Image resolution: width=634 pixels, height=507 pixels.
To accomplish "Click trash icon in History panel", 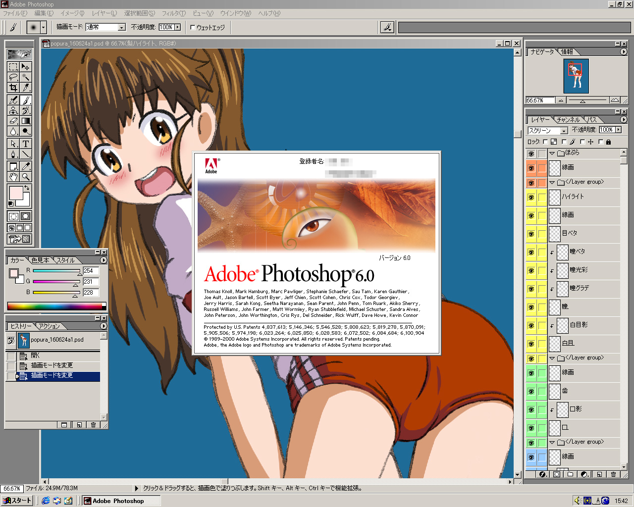I will point(93,425).
